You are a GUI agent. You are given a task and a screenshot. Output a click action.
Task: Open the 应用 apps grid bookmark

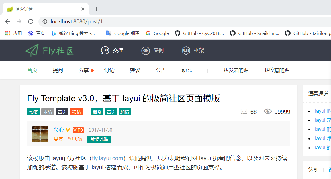tap(13, 33)
